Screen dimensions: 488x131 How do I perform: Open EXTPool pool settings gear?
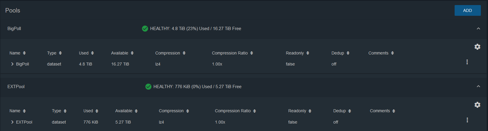(477, 105)
